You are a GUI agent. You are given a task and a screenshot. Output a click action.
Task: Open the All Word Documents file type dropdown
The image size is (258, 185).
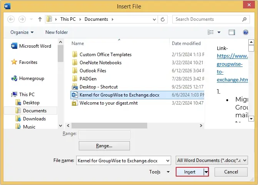coord(212,160)
